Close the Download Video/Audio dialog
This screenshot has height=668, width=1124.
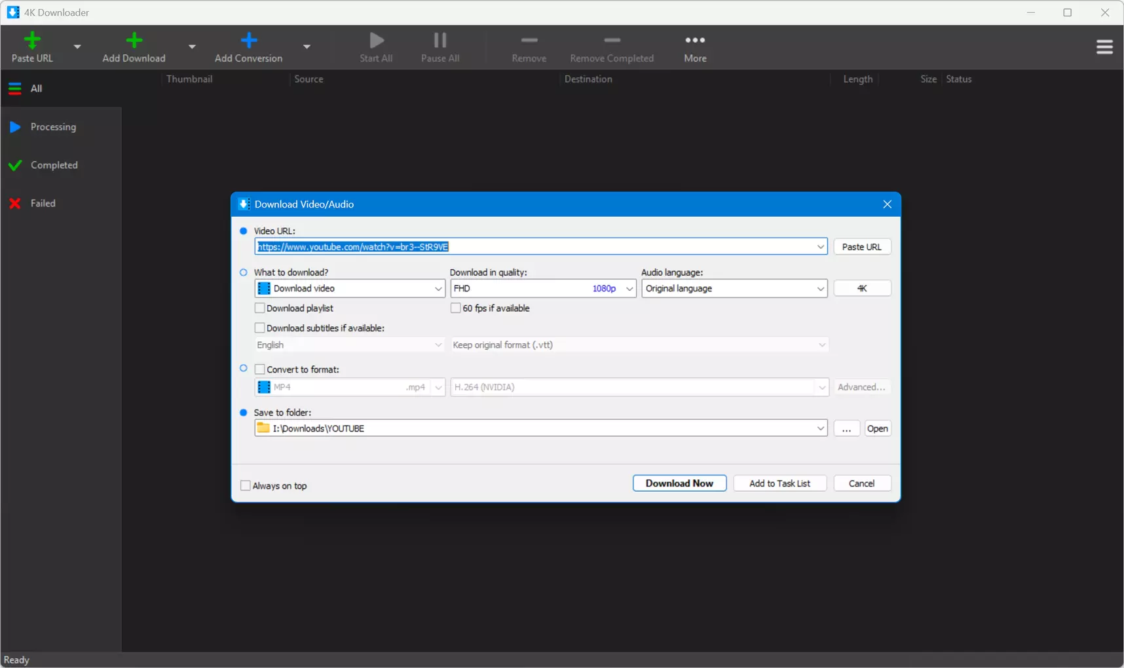coord(887,204)
